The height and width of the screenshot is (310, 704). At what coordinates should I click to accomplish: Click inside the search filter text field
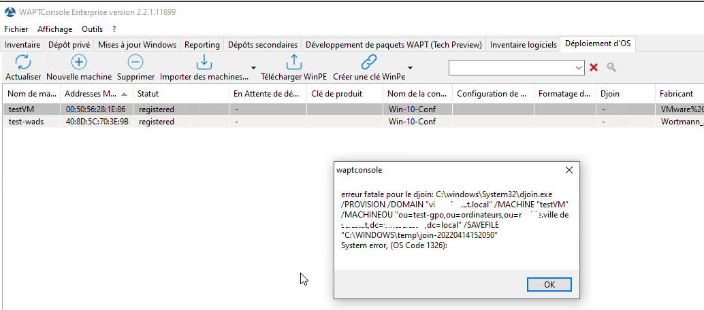(509, 67)
